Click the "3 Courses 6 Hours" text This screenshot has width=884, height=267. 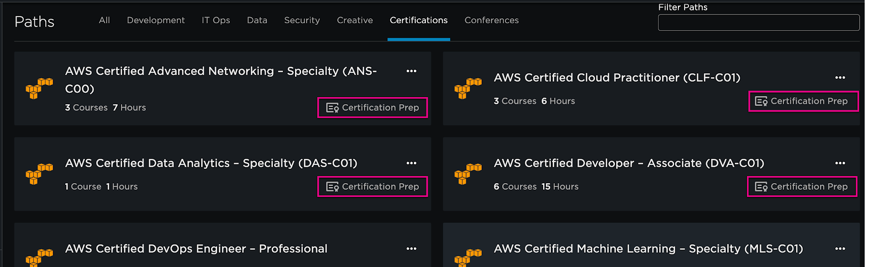pos(534,101)
